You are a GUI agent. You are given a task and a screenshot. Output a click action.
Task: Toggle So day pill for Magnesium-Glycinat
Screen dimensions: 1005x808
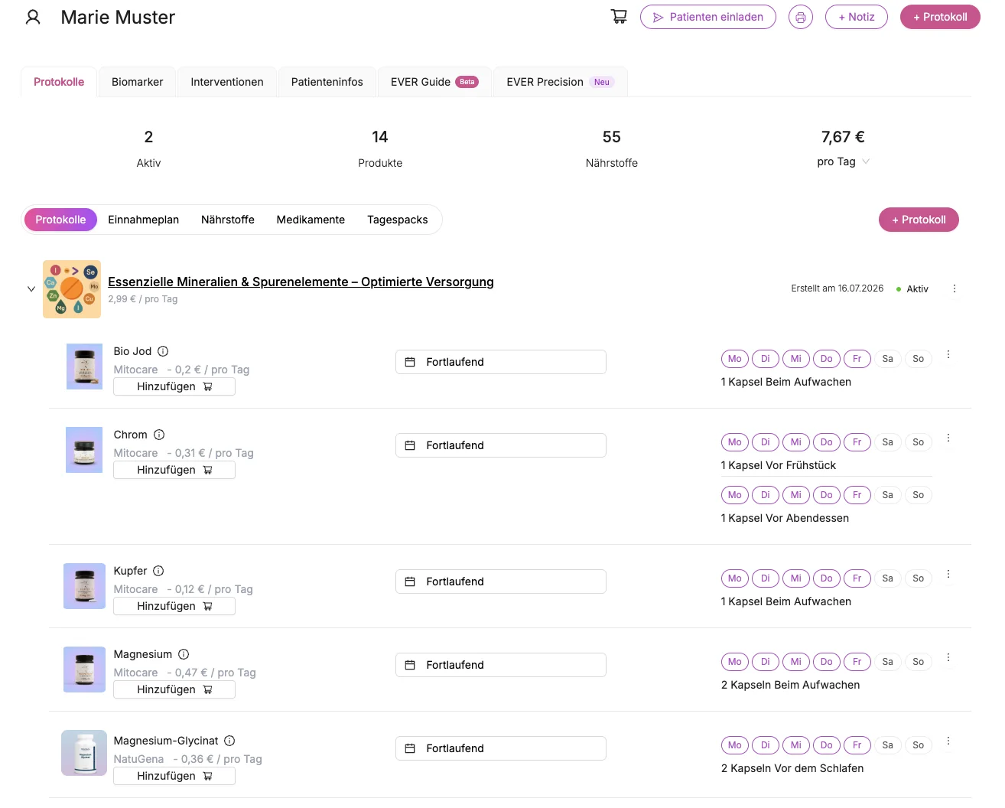coord(918,745)
